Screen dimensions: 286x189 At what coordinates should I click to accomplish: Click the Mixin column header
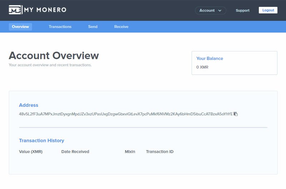pyautogui.click(x=130, y=152)
